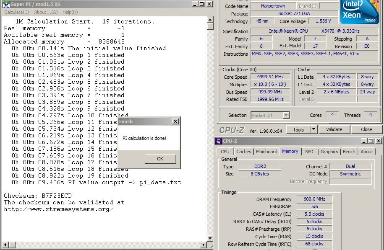Click the Core Speed value 4999.91 MHz
The width and height of the screenshot is (384, 250).
coord(270,77)
